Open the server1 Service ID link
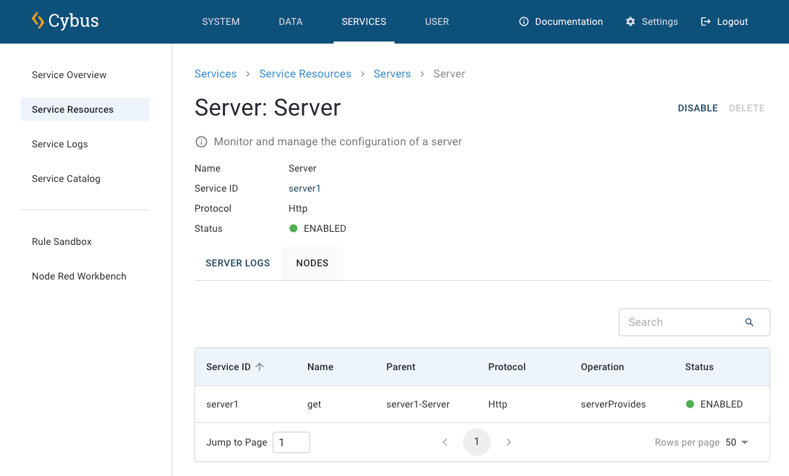789x476 pixels. (305, 188)
